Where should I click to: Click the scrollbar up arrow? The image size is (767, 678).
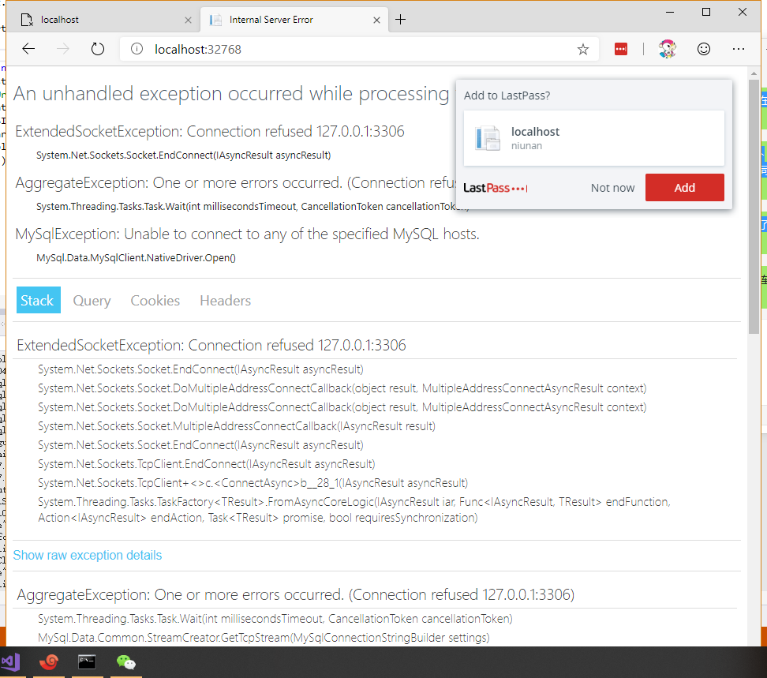(x=754, y=73)
